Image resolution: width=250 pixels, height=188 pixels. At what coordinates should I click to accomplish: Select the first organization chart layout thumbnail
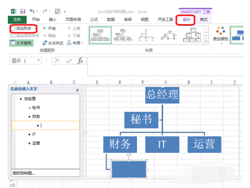coord(100,35)
